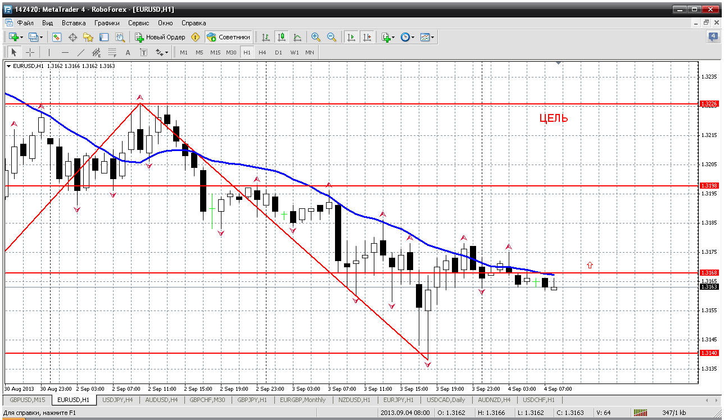Show the Terminal window
724x420 pixels.
tap(104, 37)
